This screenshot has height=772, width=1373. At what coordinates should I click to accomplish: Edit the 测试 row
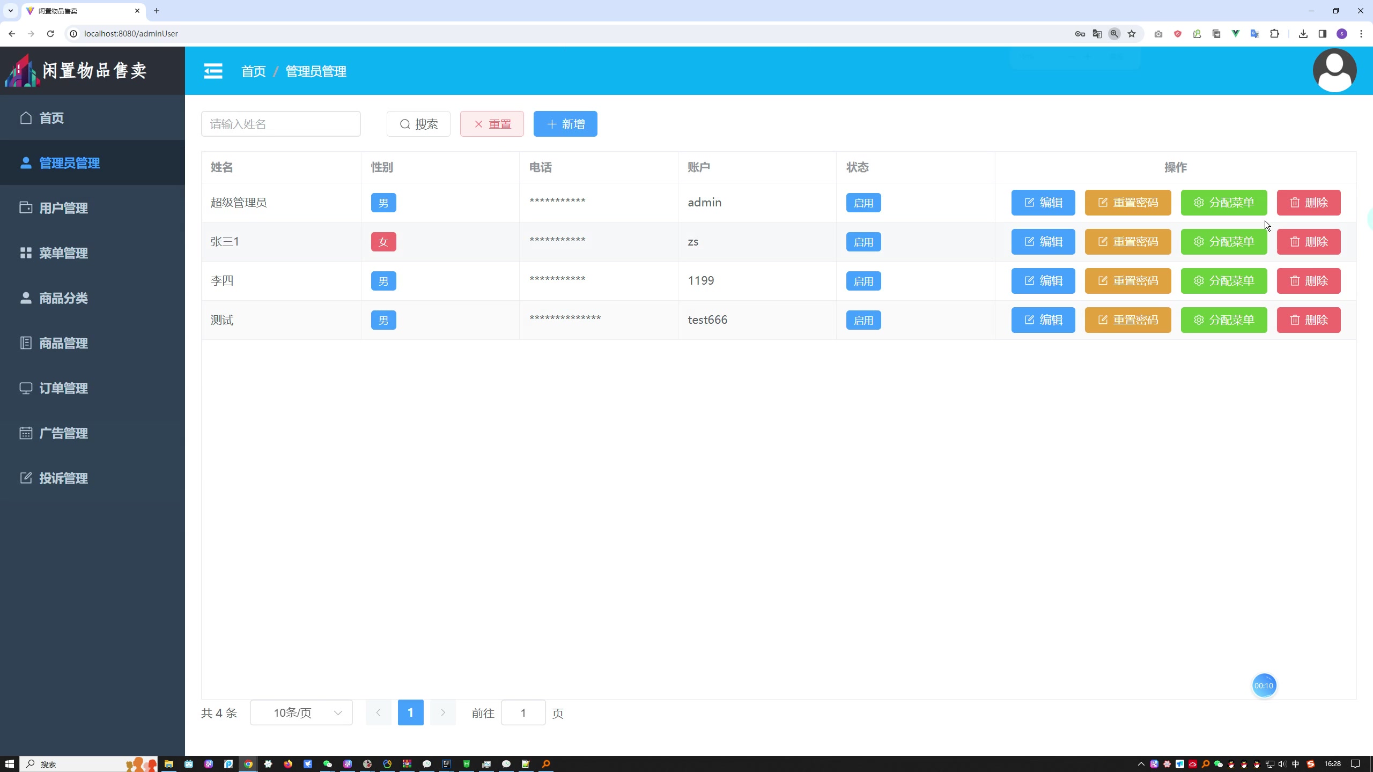click(1043, 320)
